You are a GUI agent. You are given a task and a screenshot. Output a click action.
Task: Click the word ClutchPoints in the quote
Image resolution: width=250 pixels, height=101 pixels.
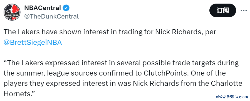point(166,73)
